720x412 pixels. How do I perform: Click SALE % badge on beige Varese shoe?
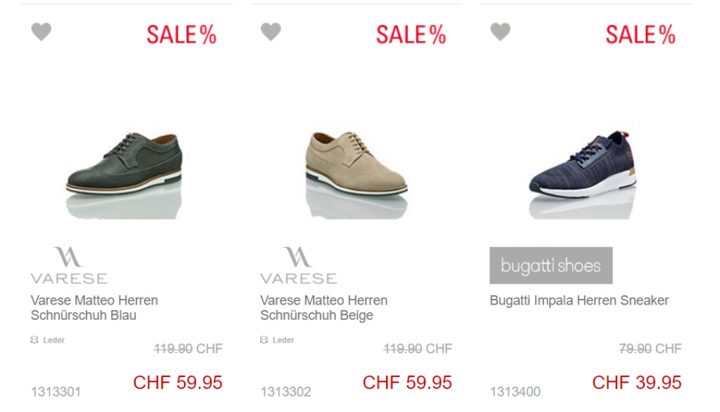[411, 34]
